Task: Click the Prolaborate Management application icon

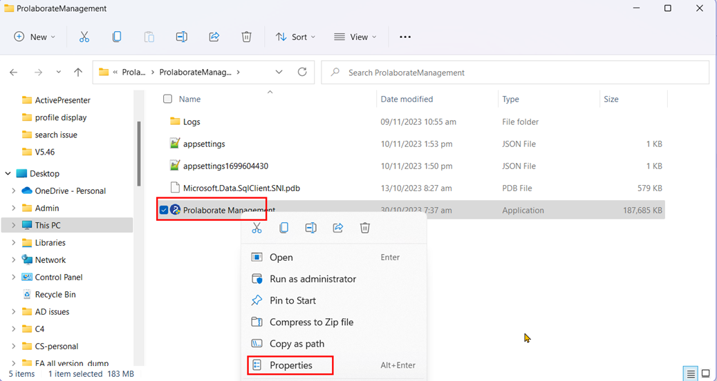Action: 175,210
